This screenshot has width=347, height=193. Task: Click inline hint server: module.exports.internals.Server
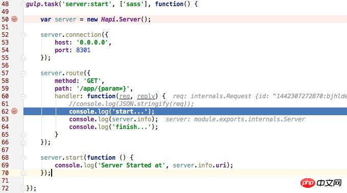235,119
